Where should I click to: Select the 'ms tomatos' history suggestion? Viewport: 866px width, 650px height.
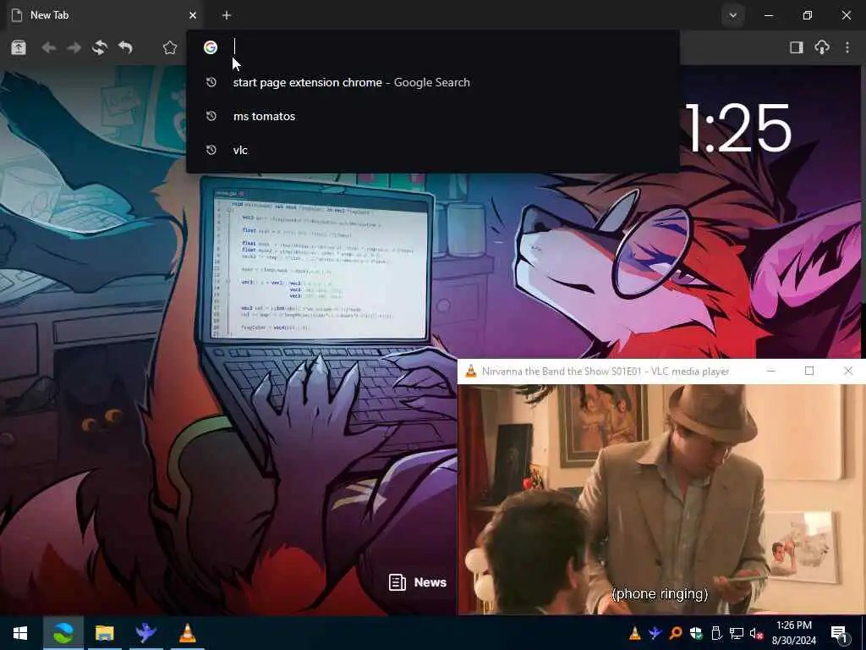[x=433, y=116]
